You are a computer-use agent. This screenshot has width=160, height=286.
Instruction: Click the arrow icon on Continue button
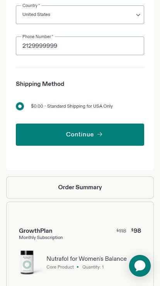click(100, 134)
